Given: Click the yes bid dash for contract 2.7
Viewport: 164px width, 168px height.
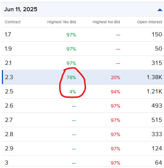Looking at the screenshot, I should pos(74,120).
